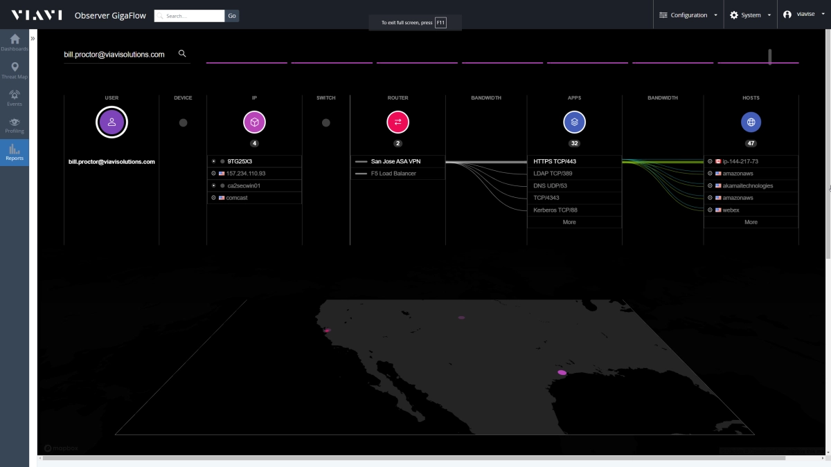The image size is (831, 467).
Task: Select the TCP/4343 application
Action: 574,198
